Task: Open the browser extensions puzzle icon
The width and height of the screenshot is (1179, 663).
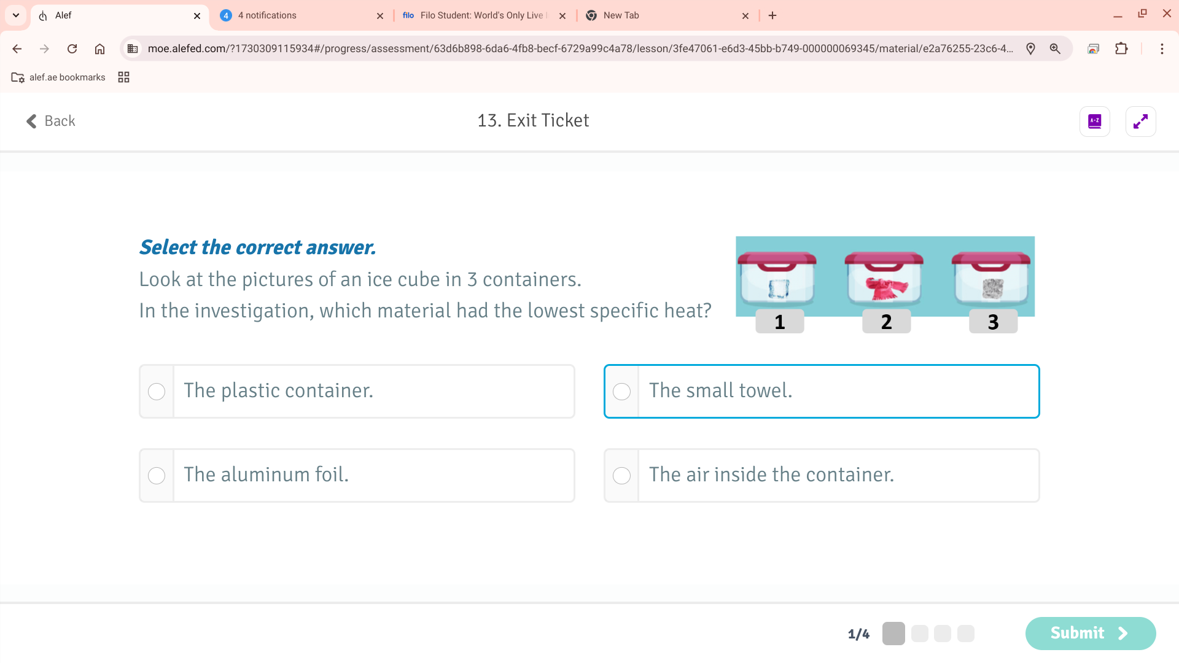Action: click(x=1121, y=48)
